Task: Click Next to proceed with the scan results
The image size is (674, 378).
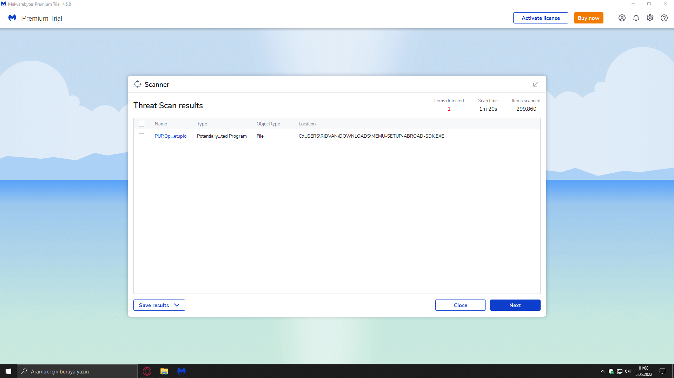Action: 515,305
